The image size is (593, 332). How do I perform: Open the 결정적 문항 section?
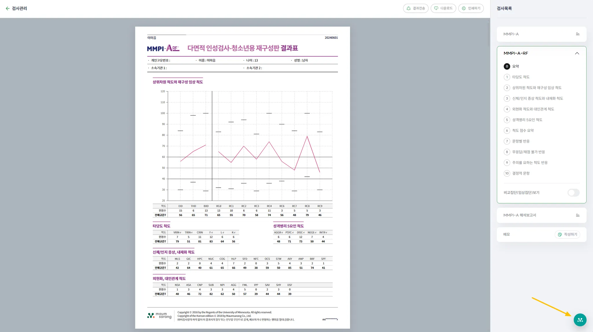tap(521, 173)
